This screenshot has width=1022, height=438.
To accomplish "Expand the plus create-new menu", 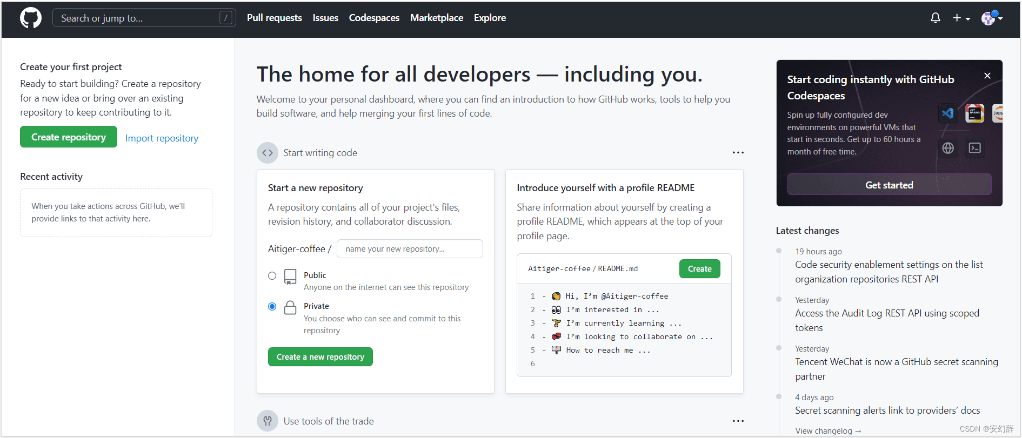I will point(961,18).
